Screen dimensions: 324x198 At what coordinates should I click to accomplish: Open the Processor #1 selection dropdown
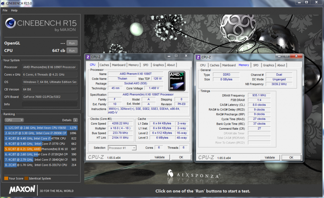pyautogui.click(x=122, y=148)
